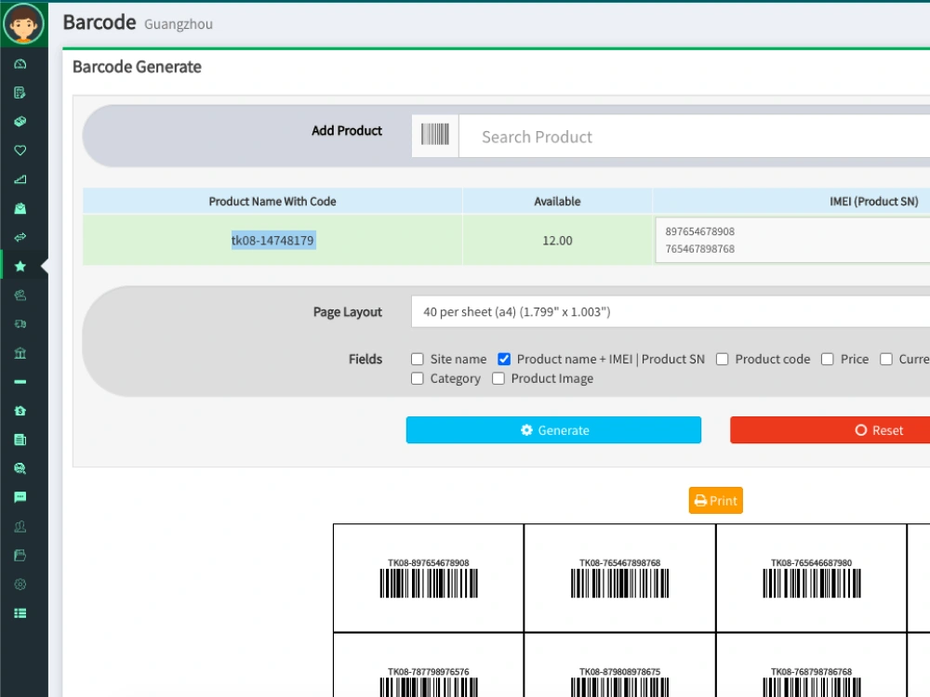
Task: Open the staircase growth sidebar icon
Action: pyautogui.click(x=20, y=179)
